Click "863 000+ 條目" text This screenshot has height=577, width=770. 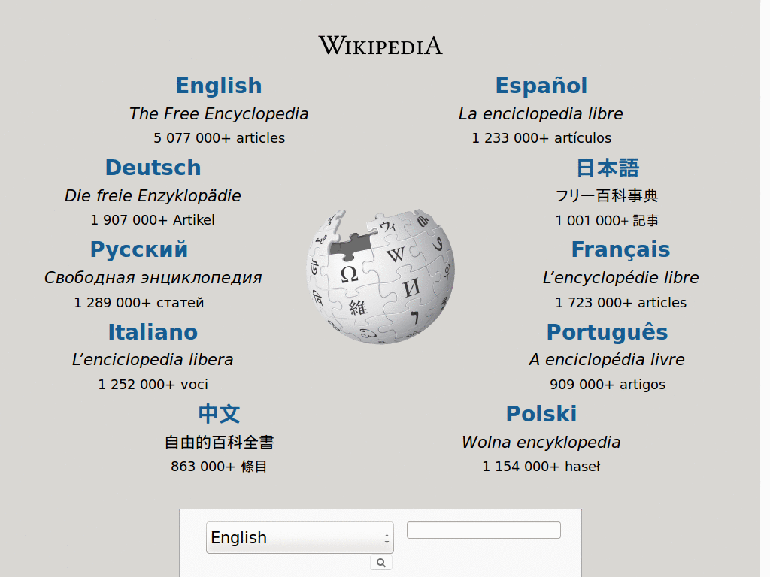[x=219, y=466]
